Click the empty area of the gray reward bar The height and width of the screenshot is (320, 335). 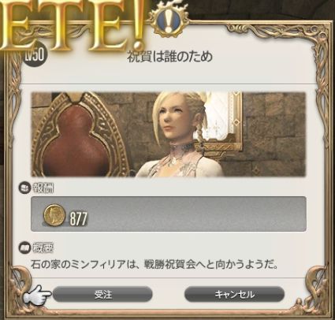click(195, 214)
